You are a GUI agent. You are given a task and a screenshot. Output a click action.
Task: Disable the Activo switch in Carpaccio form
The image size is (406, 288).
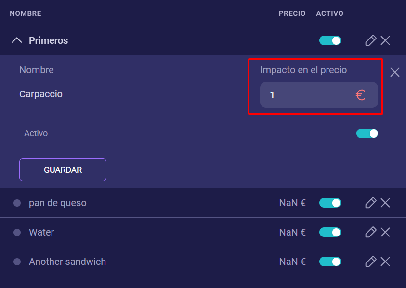(367, 133)
